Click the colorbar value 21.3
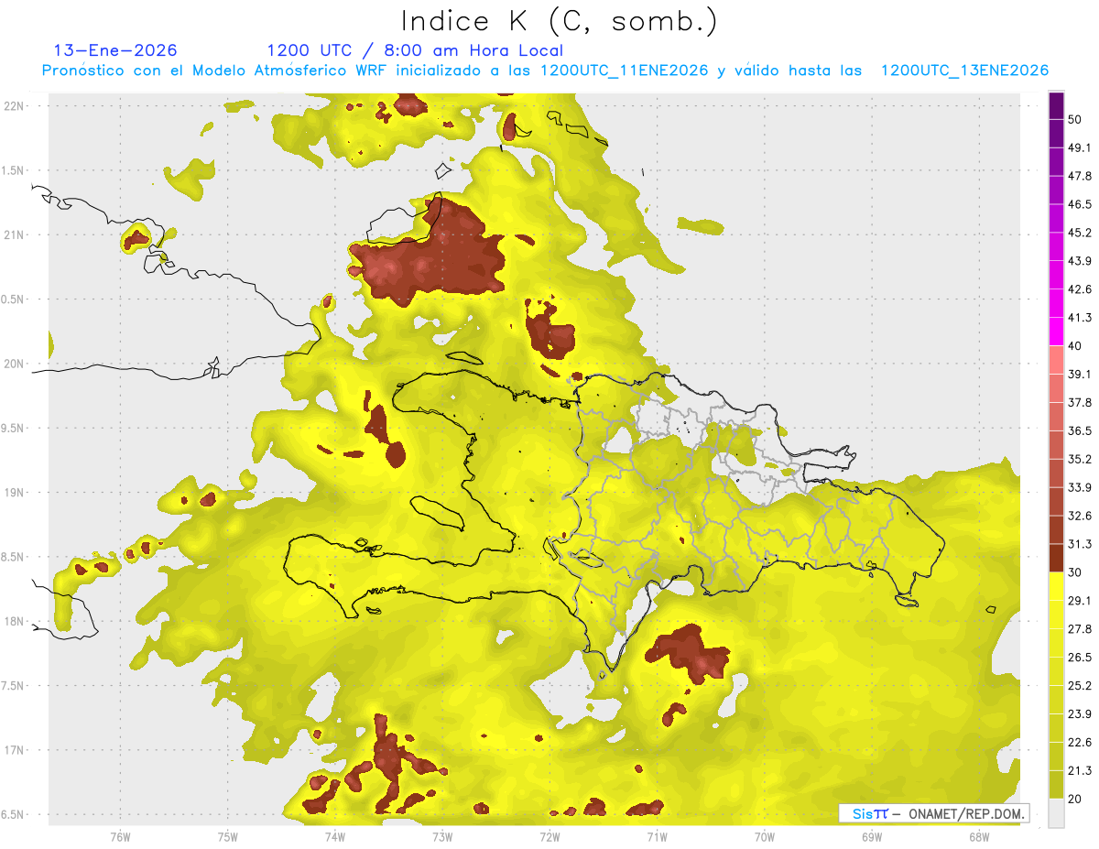The image size is (1099, 849). click(x=1080, y=771)
